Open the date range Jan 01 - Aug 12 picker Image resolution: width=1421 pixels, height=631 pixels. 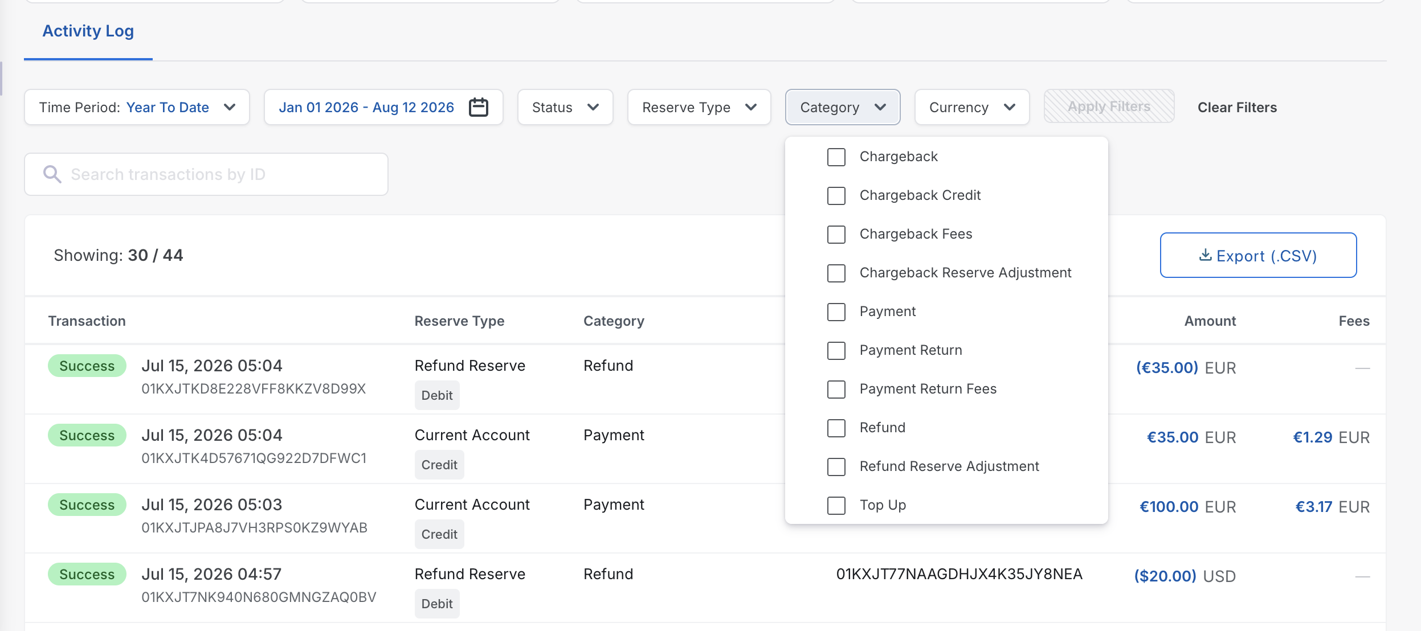pos(383,107)
